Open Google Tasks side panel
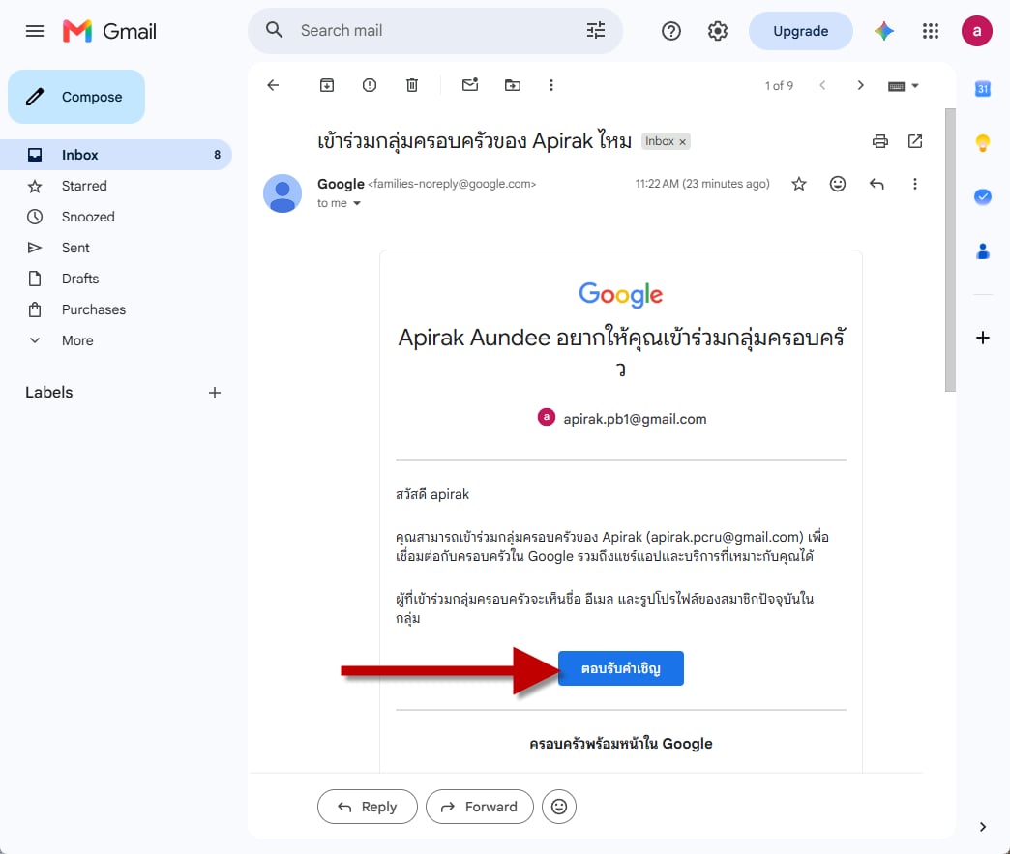 pyautogui.click(x=982, y=196)
